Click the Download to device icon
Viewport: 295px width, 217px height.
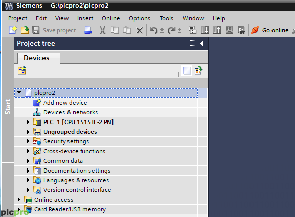(x=205, y=30)
